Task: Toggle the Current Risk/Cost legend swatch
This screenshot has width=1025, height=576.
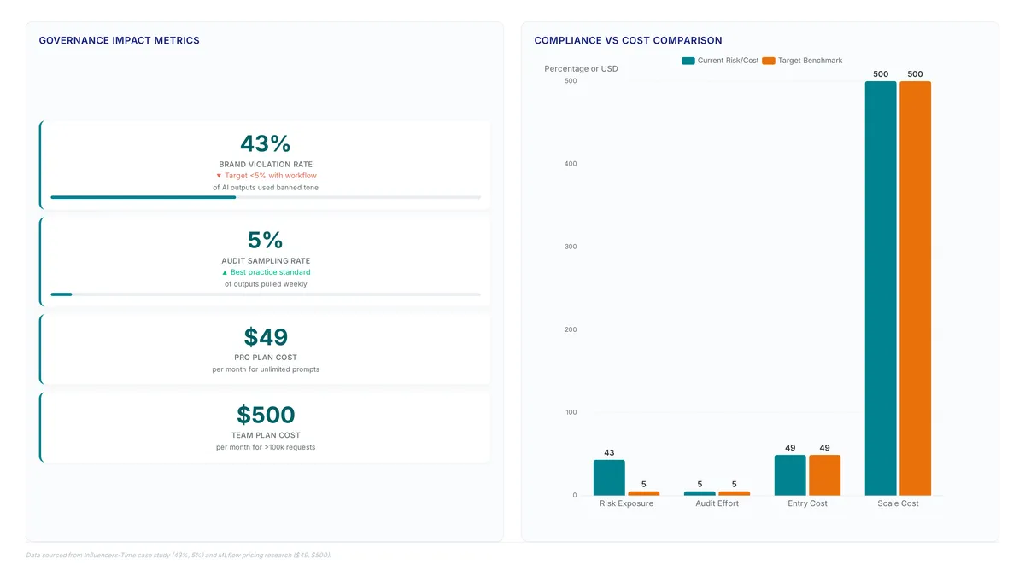Action: [688, 61]
